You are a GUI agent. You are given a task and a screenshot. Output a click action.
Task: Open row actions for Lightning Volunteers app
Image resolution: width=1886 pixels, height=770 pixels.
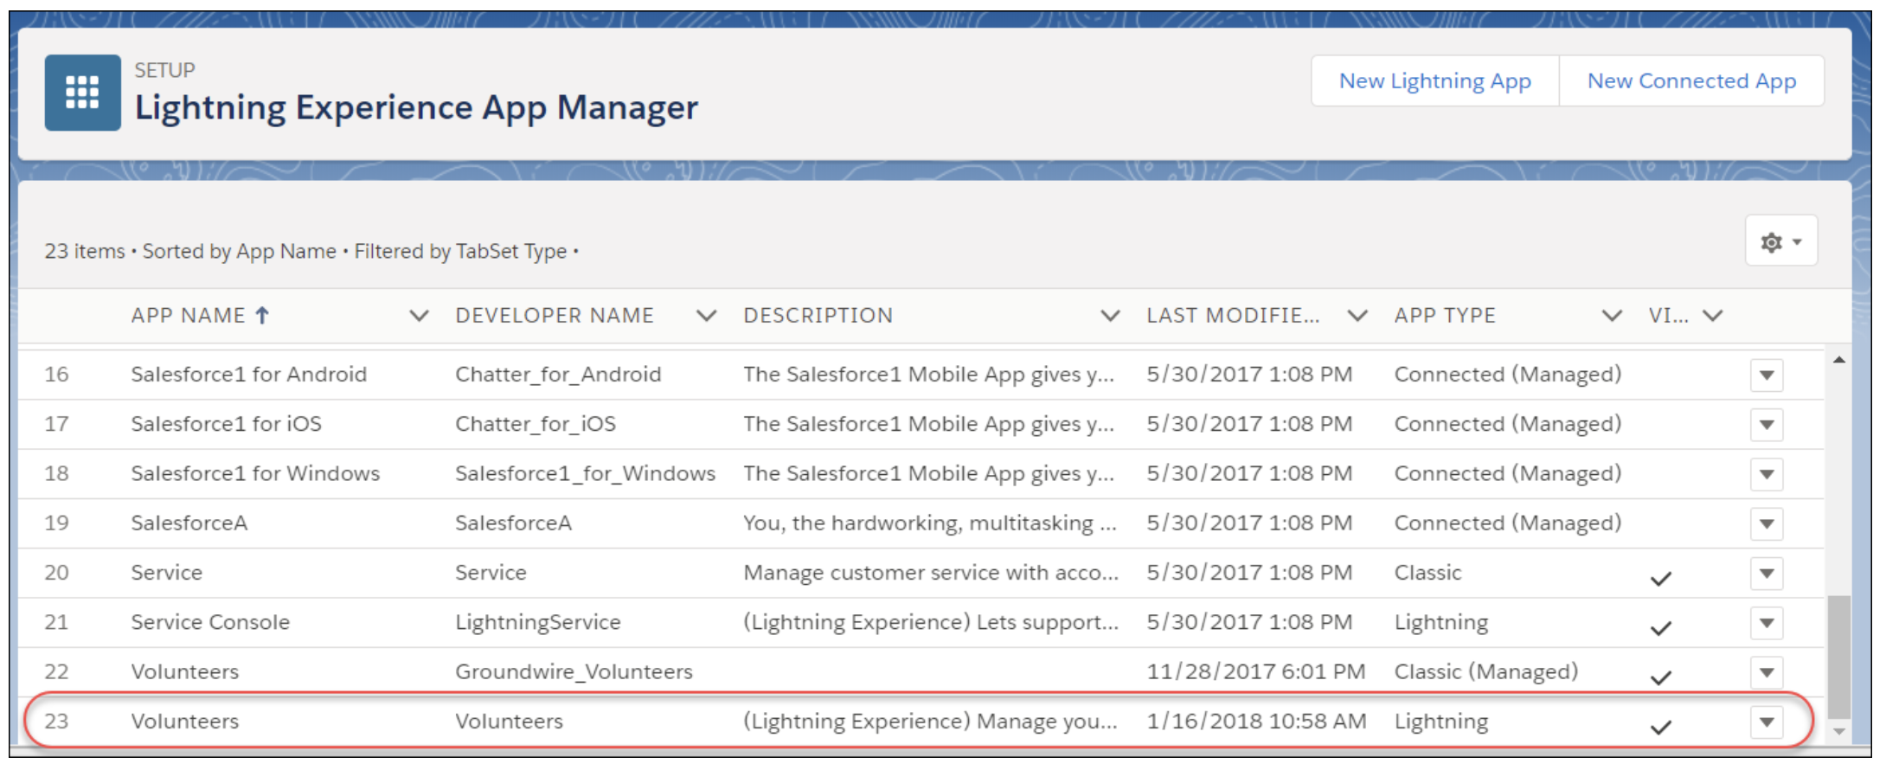click(1767, 722)
